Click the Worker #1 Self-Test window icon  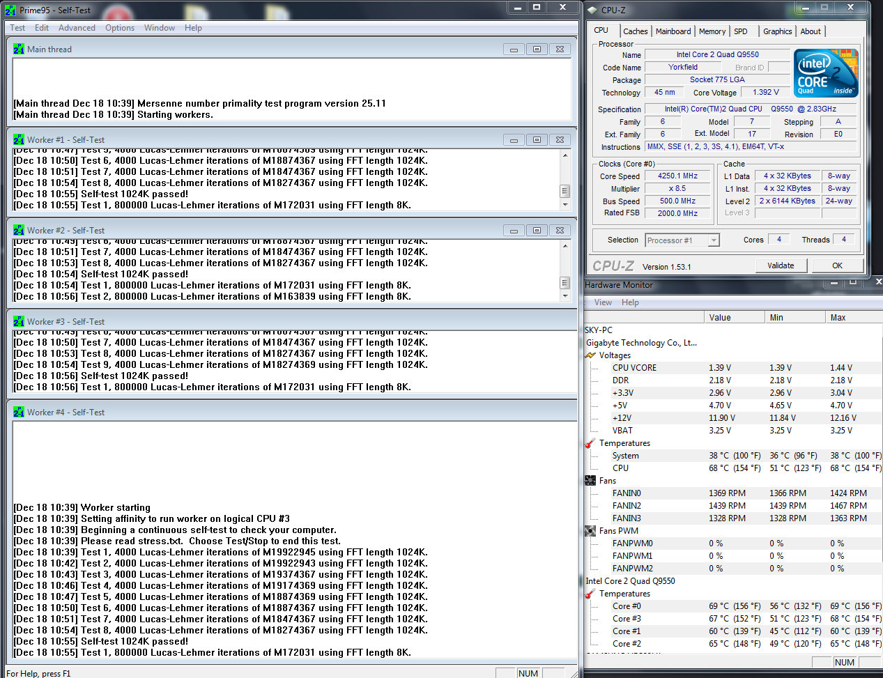[19, 140]
